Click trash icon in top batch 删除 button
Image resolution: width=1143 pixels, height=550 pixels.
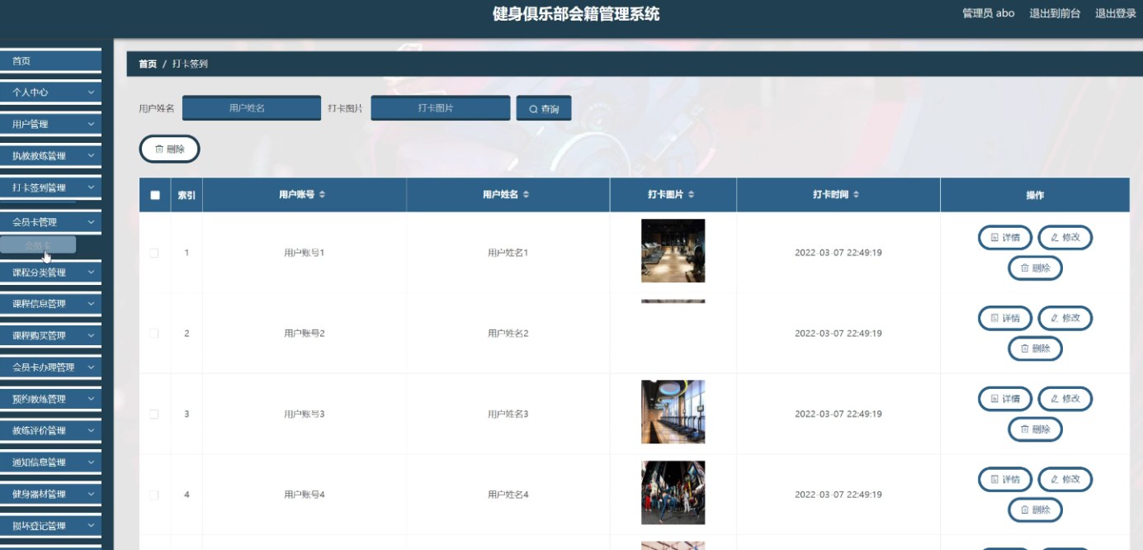point(159,149)
